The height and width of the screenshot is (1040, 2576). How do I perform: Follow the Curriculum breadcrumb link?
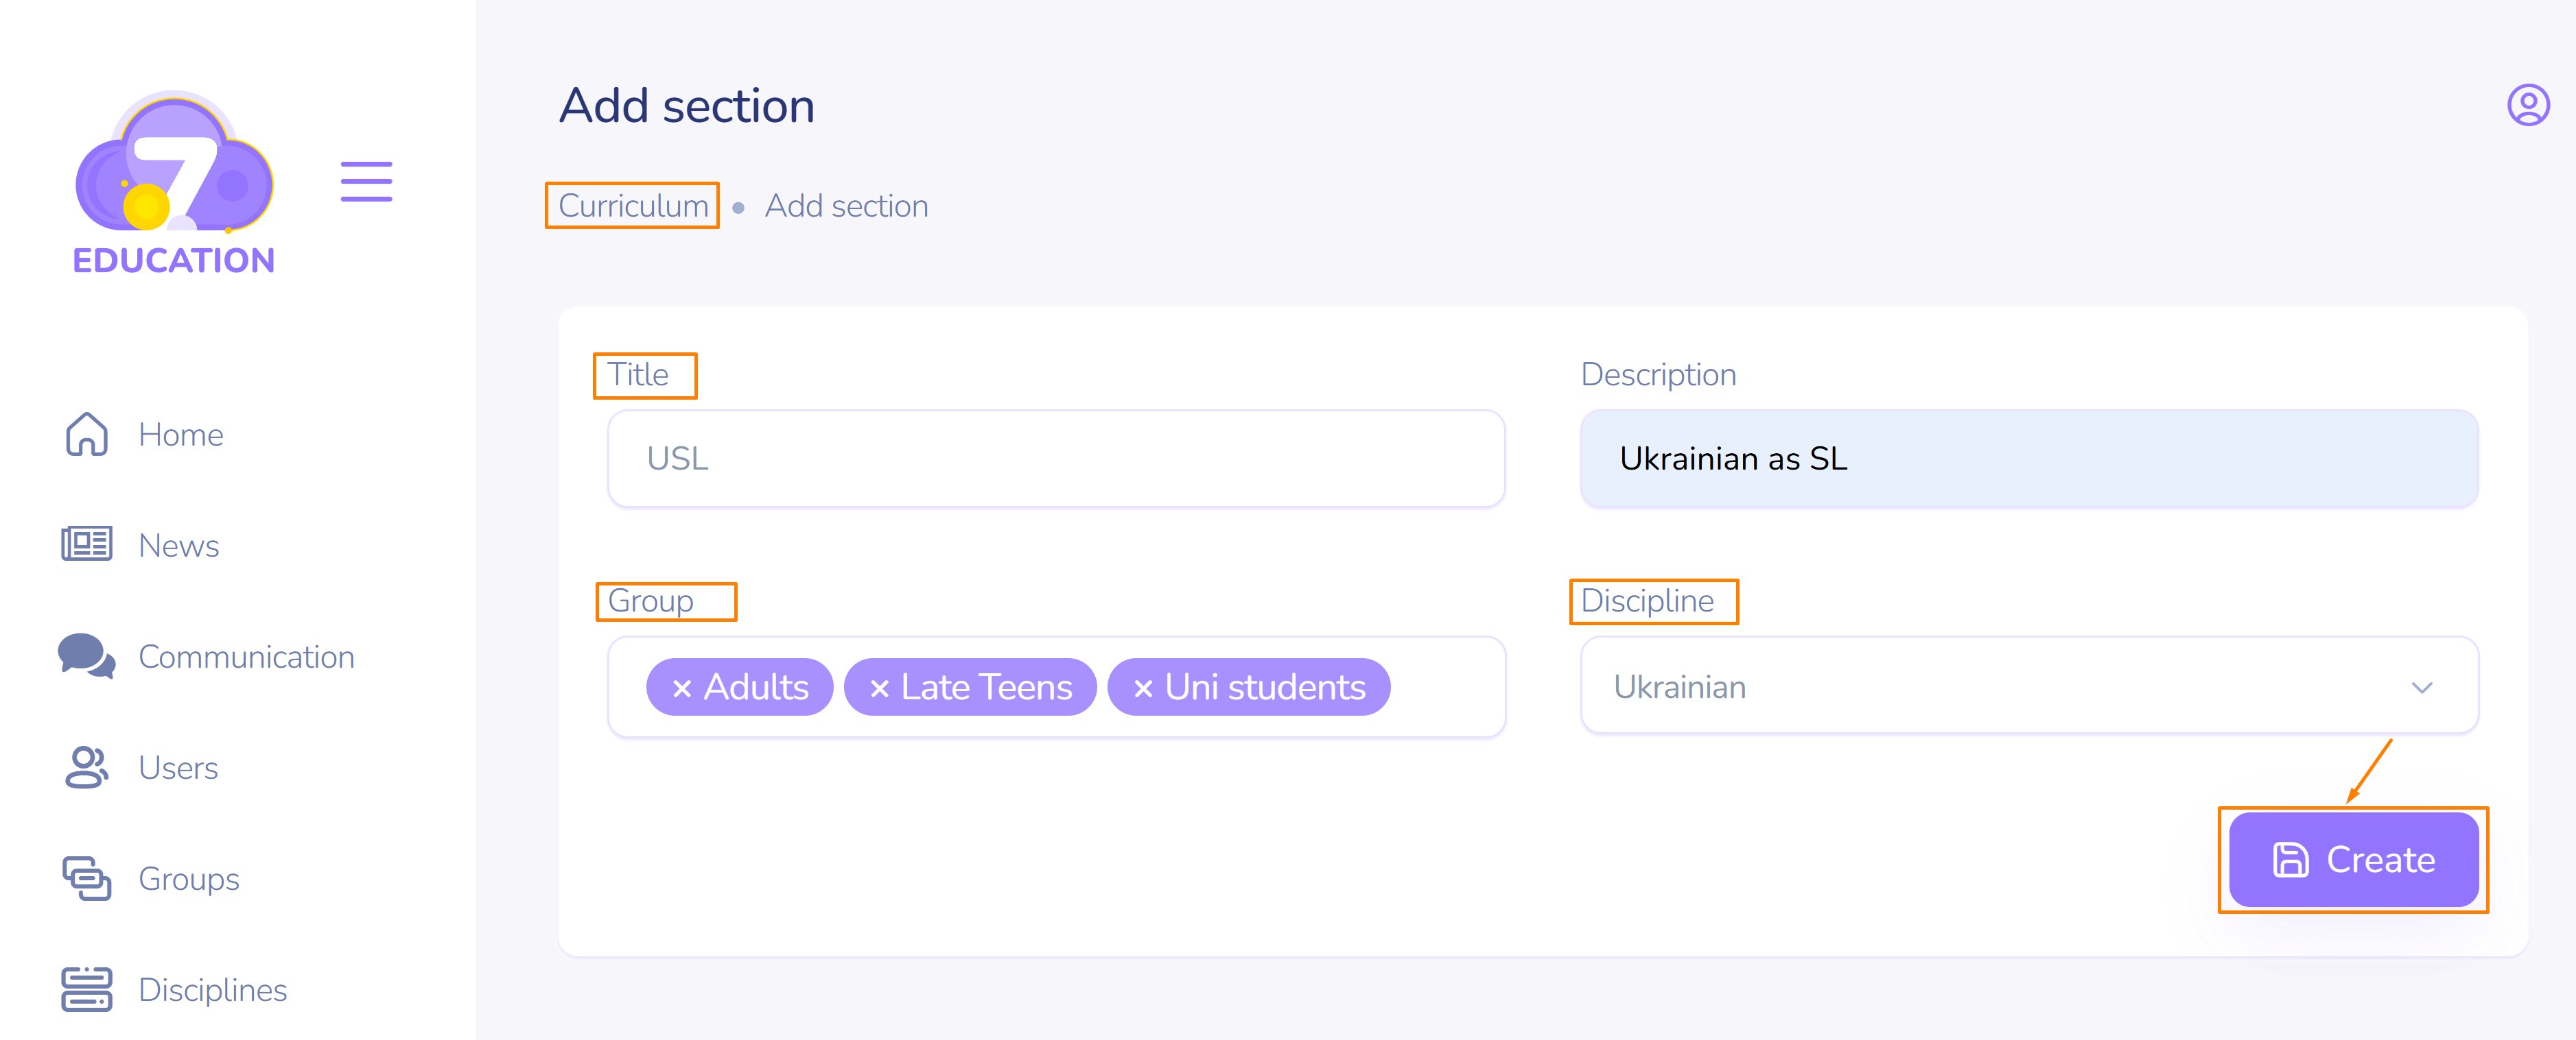(x=633, y=206)
